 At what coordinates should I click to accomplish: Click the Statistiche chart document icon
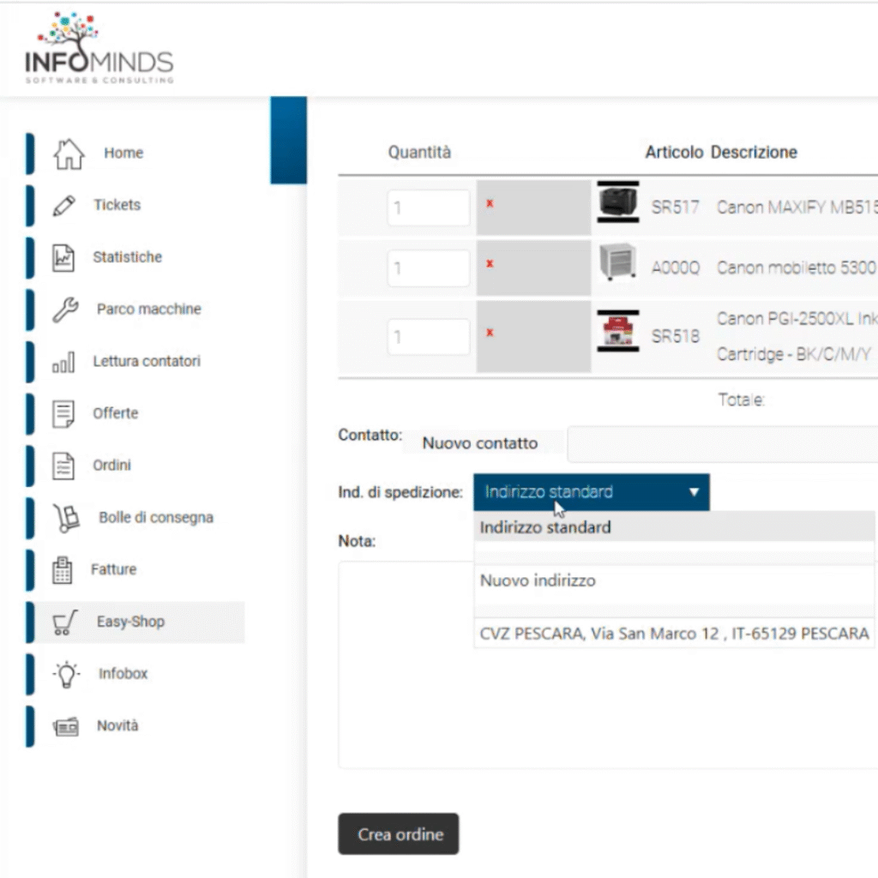pyautogui.click(x=63, y=257)
